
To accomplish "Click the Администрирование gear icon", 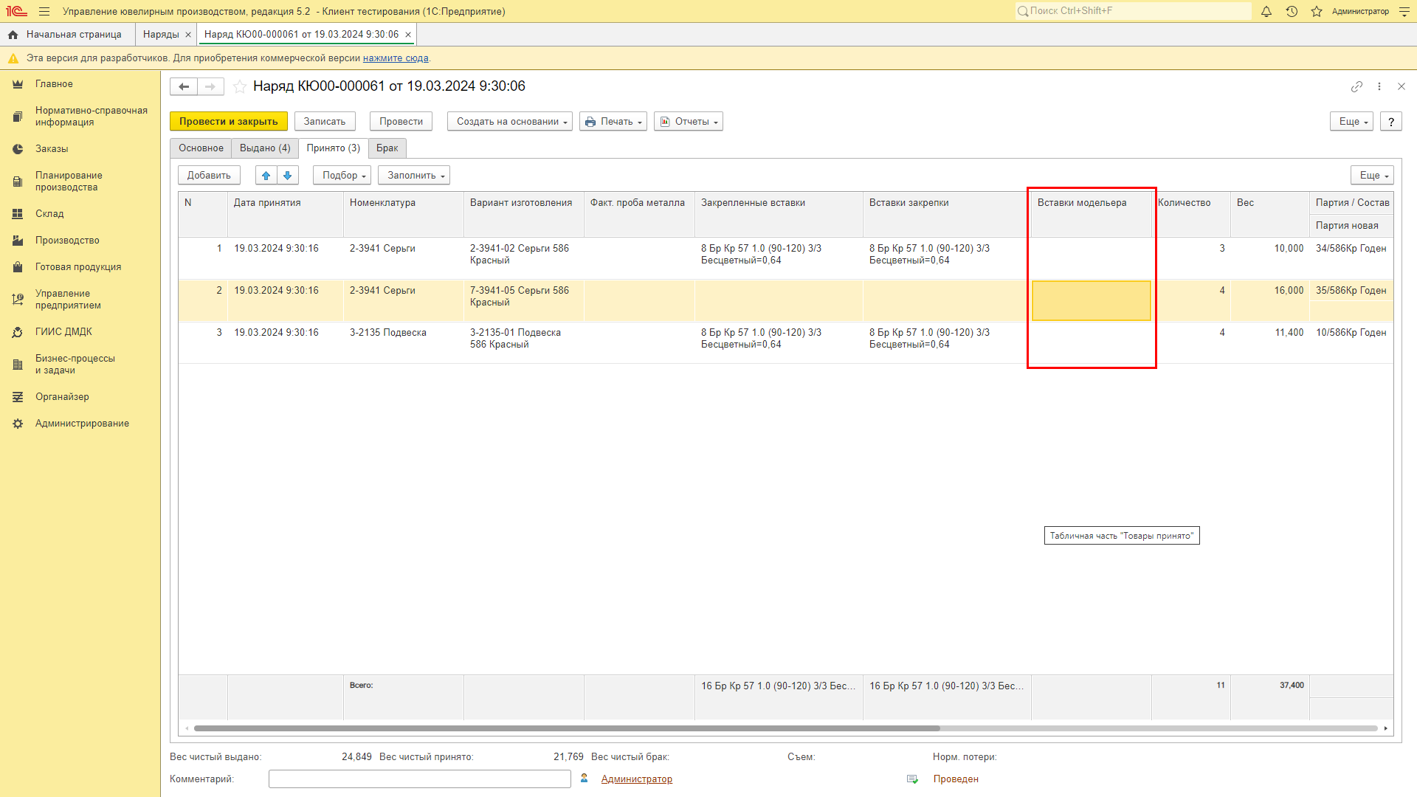I will pos(18,424).
